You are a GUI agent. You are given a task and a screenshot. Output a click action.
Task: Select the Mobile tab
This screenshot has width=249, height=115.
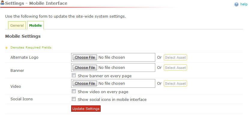(35, 25)
